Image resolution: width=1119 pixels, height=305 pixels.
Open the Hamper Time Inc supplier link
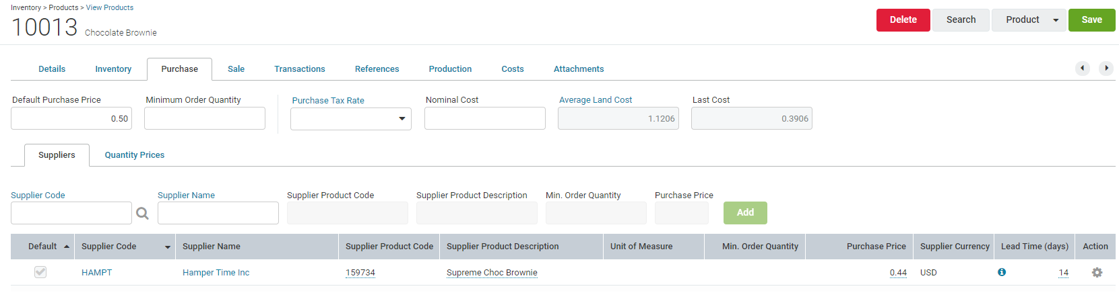216,272
